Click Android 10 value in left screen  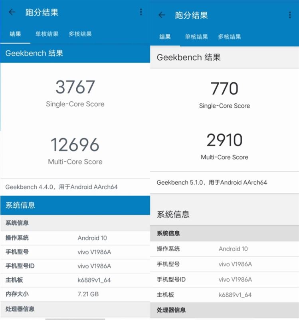92,238
